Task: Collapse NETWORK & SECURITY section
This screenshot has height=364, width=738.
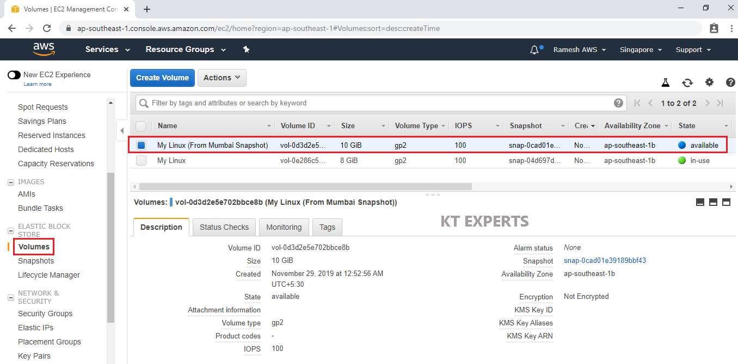Action: (11, 297)
